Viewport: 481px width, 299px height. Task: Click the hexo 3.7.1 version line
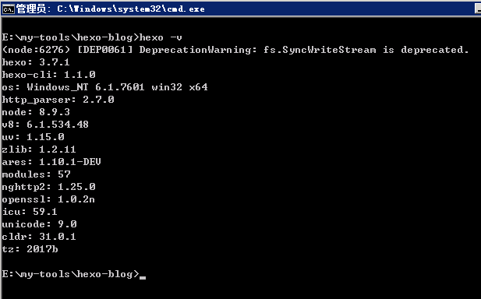coord(36,62)
